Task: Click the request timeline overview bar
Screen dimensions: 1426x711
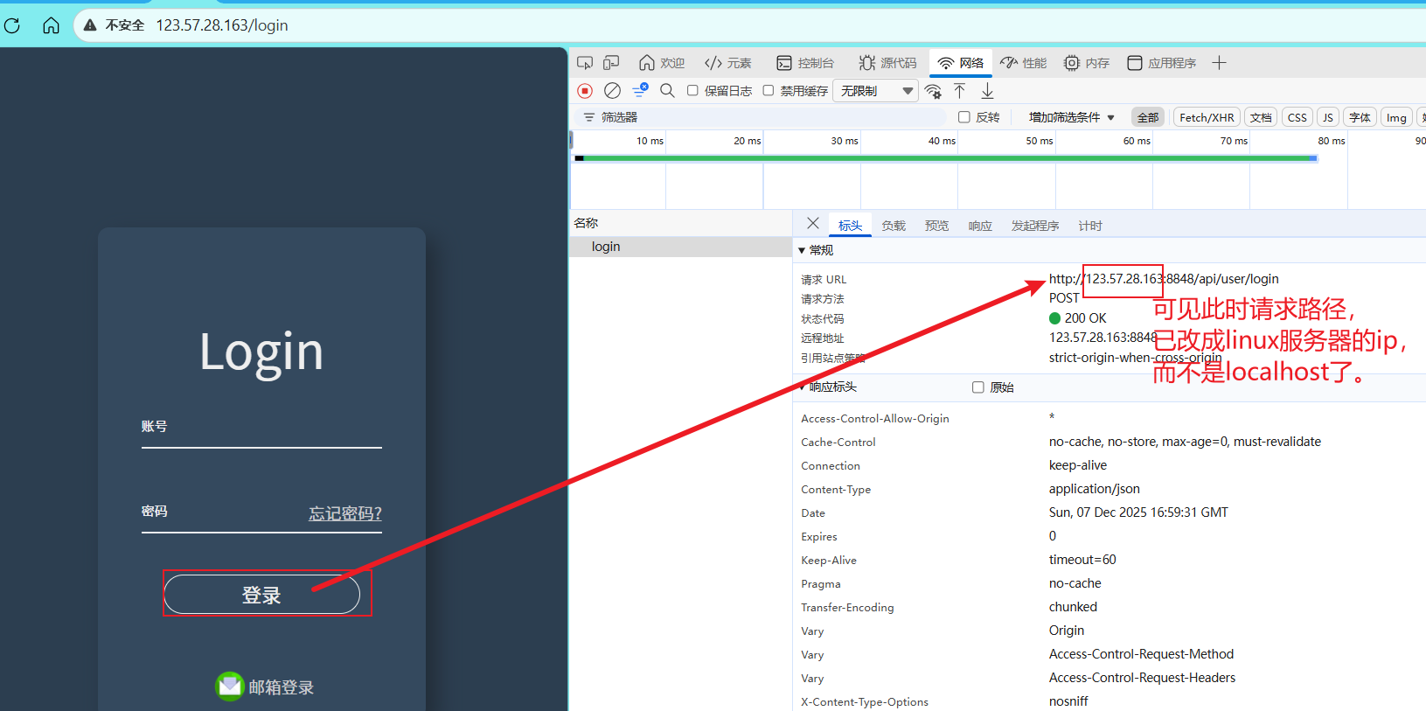Action: coord(946,158)
